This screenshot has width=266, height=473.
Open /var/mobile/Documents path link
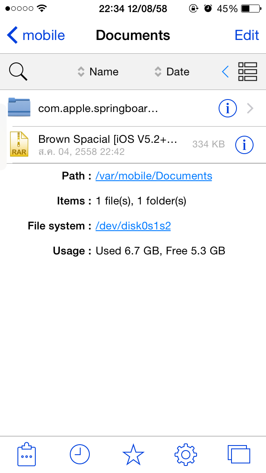click(x=154, y=176)
